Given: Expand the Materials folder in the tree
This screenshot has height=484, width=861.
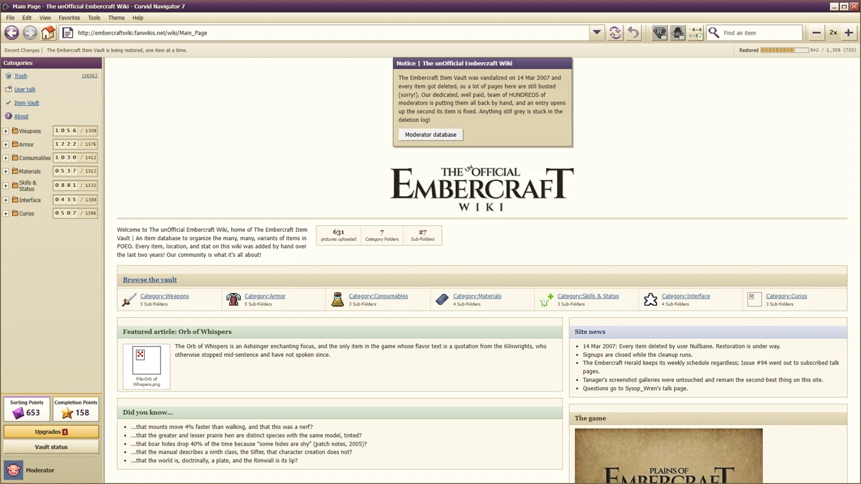Looking at the screenshot, I should (6, 171).
